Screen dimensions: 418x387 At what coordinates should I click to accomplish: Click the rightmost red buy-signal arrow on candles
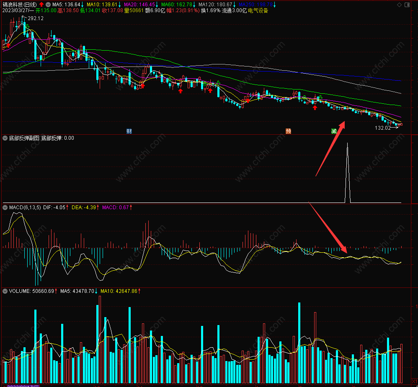click(x=315, y=108)
